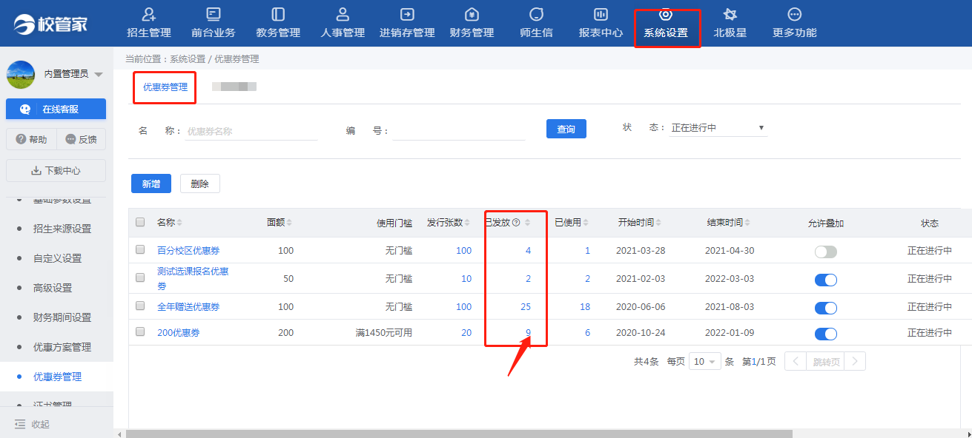Open 进销存管理 module icon

point(407,14)
